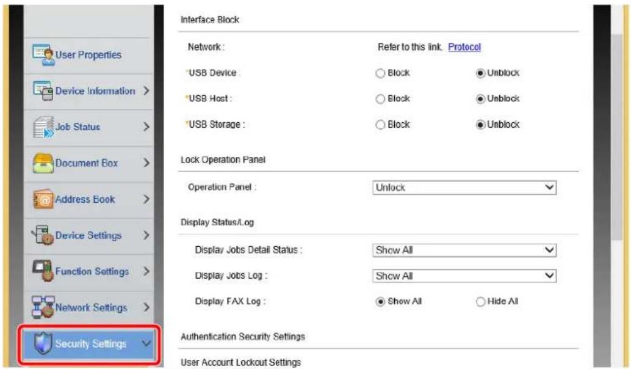Click the Function Settings icon

[x=43, y=271]
